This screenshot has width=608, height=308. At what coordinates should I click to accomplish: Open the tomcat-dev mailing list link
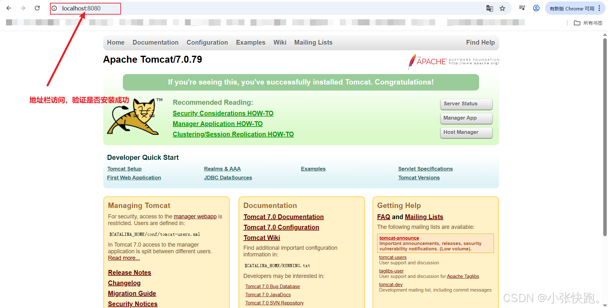pos(391,285)
